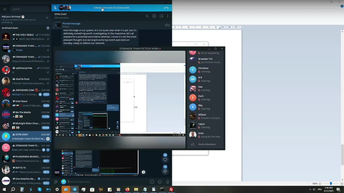Jump to unread mentions button
The height and width of the screenshot is (193, 344).
165,171
